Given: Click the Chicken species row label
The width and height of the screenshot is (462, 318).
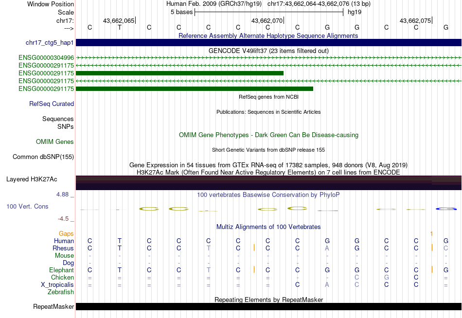Looking at the screenshot, I should [62, 277].
